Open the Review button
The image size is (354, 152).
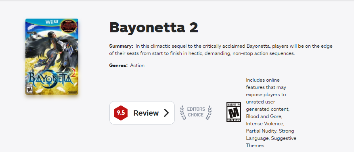pos(142,113)
